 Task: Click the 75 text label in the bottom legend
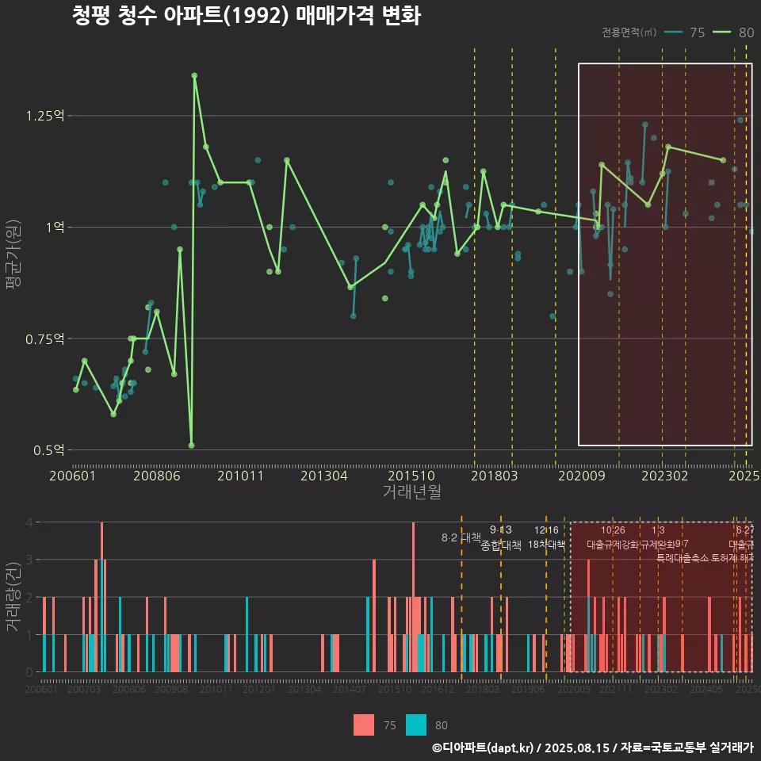(390, 725)
